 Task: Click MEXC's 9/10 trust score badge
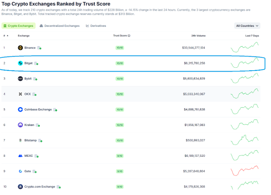coord(120,156)
